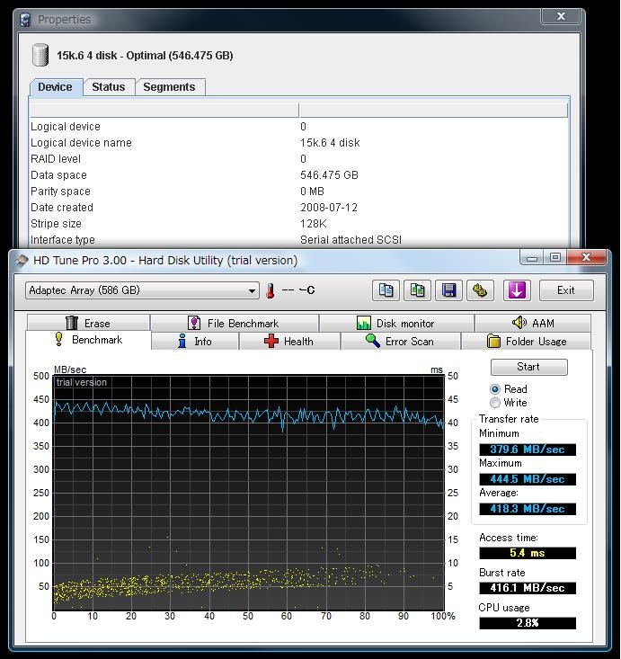The width and height of the screenshot is (621, 659).
Task: Select the Read radio button
Action: [x=495, y=389]
